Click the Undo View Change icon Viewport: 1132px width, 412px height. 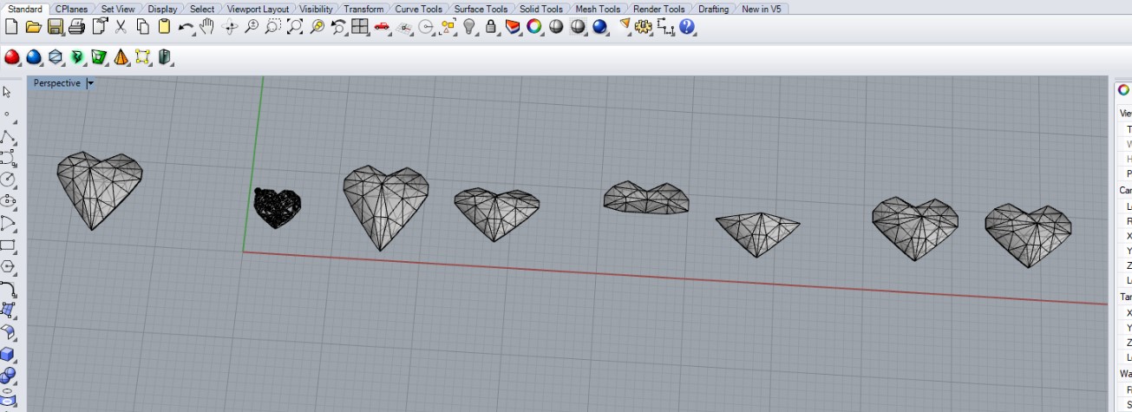click(338, 27)
